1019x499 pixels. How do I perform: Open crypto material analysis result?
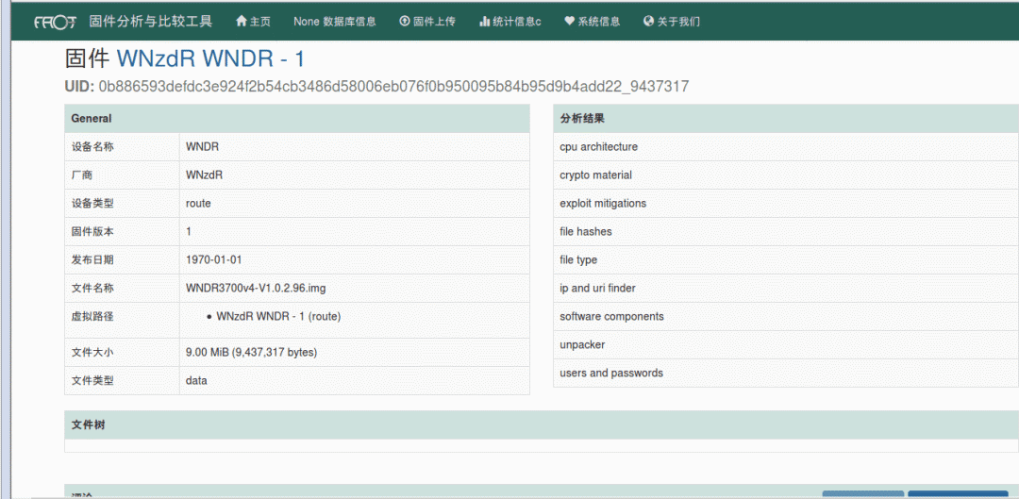786,175
